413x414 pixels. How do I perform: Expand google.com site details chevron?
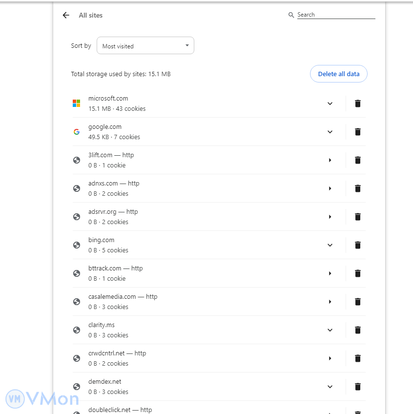point(330,132)
